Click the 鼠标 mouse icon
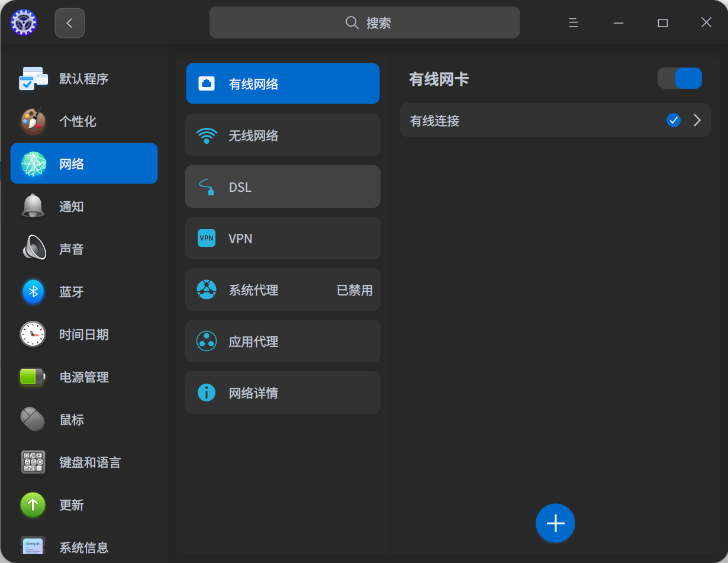728x563 pixels. [33, 420]
